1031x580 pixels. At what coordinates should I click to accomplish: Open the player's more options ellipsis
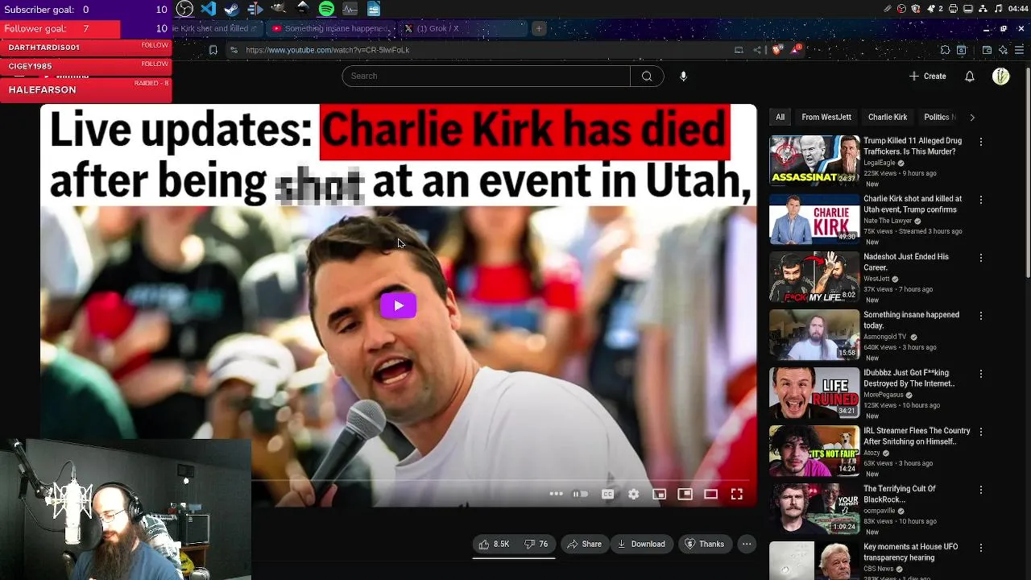click(556, 494)
